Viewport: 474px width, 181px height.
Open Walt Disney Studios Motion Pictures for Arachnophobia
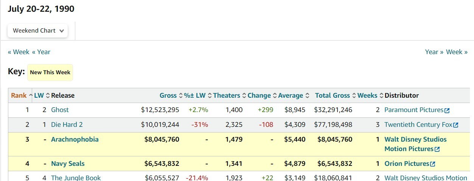click(x=415, y=144)
